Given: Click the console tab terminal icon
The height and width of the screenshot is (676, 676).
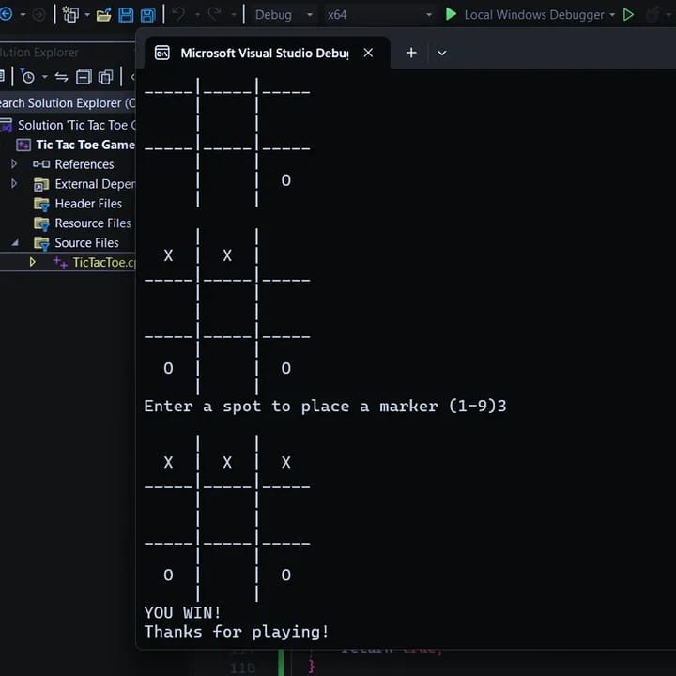Looking at the screenshot, I should click(162, 53).
